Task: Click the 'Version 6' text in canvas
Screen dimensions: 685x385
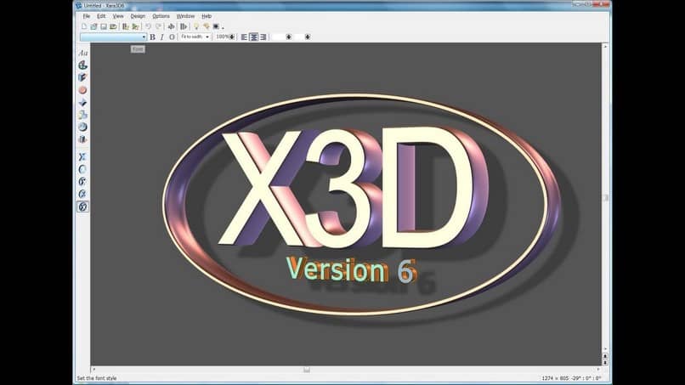Action: pos(351,269)
